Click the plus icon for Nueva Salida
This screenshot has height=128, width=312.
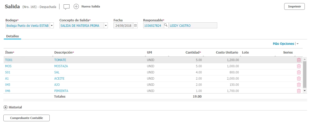76,7
